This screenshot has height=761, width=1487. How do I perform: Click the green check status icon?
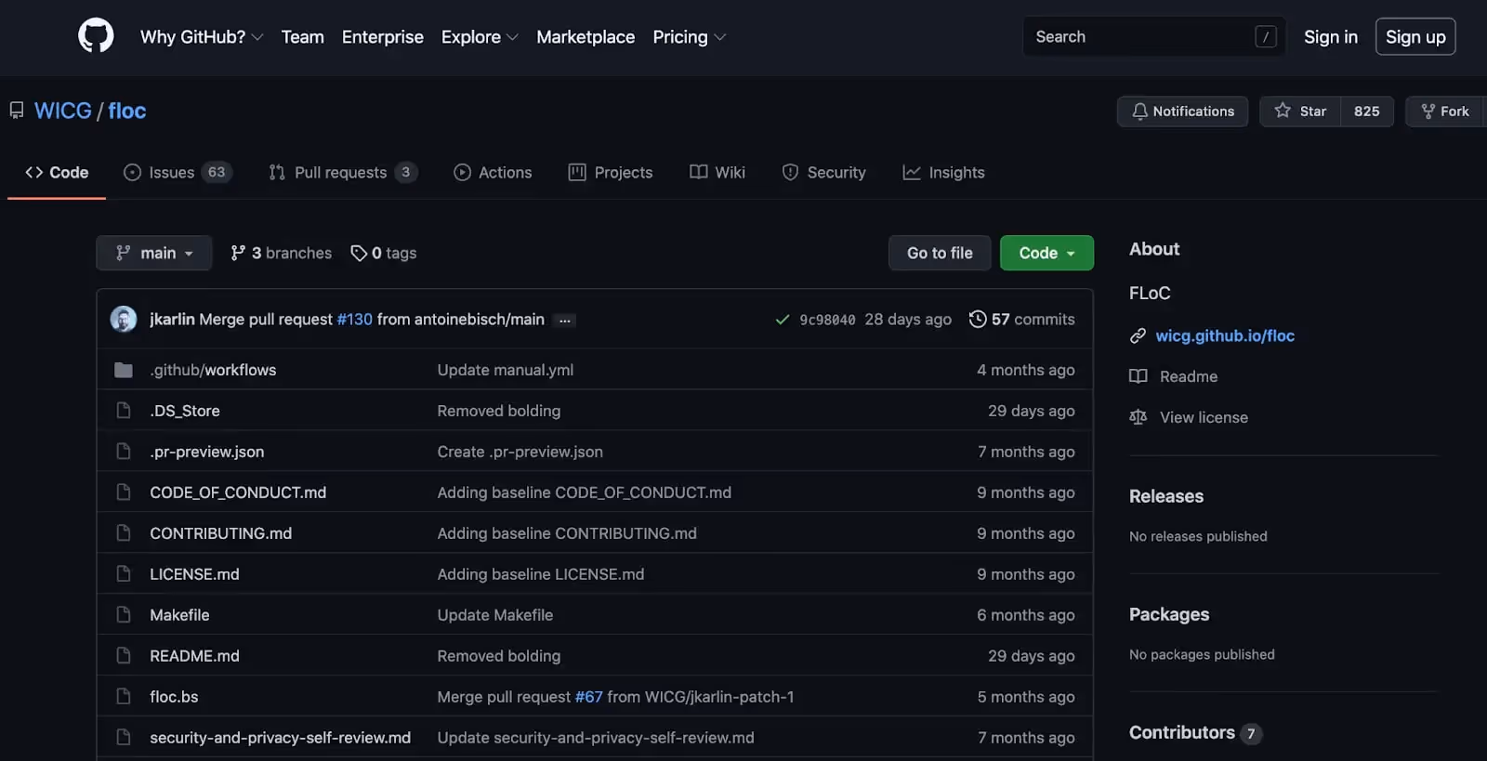click(783, 319)
